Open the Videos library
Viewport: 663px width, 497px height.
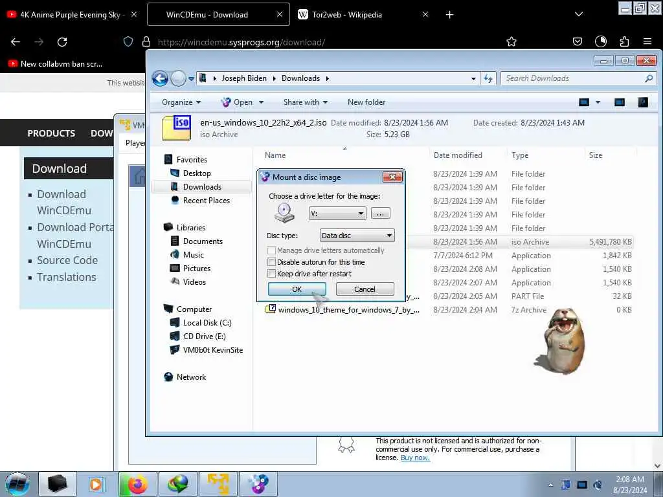(x=194, y=282)
